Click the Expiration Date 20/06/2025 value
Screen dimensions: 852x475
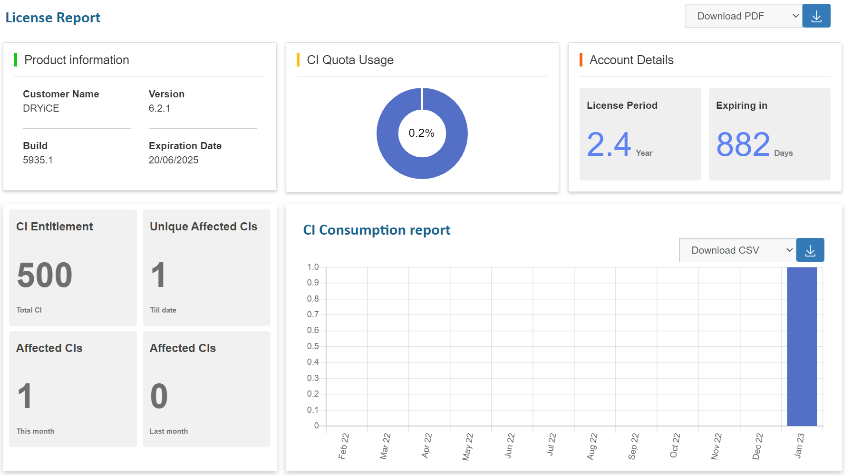click(x=174, y=160)
